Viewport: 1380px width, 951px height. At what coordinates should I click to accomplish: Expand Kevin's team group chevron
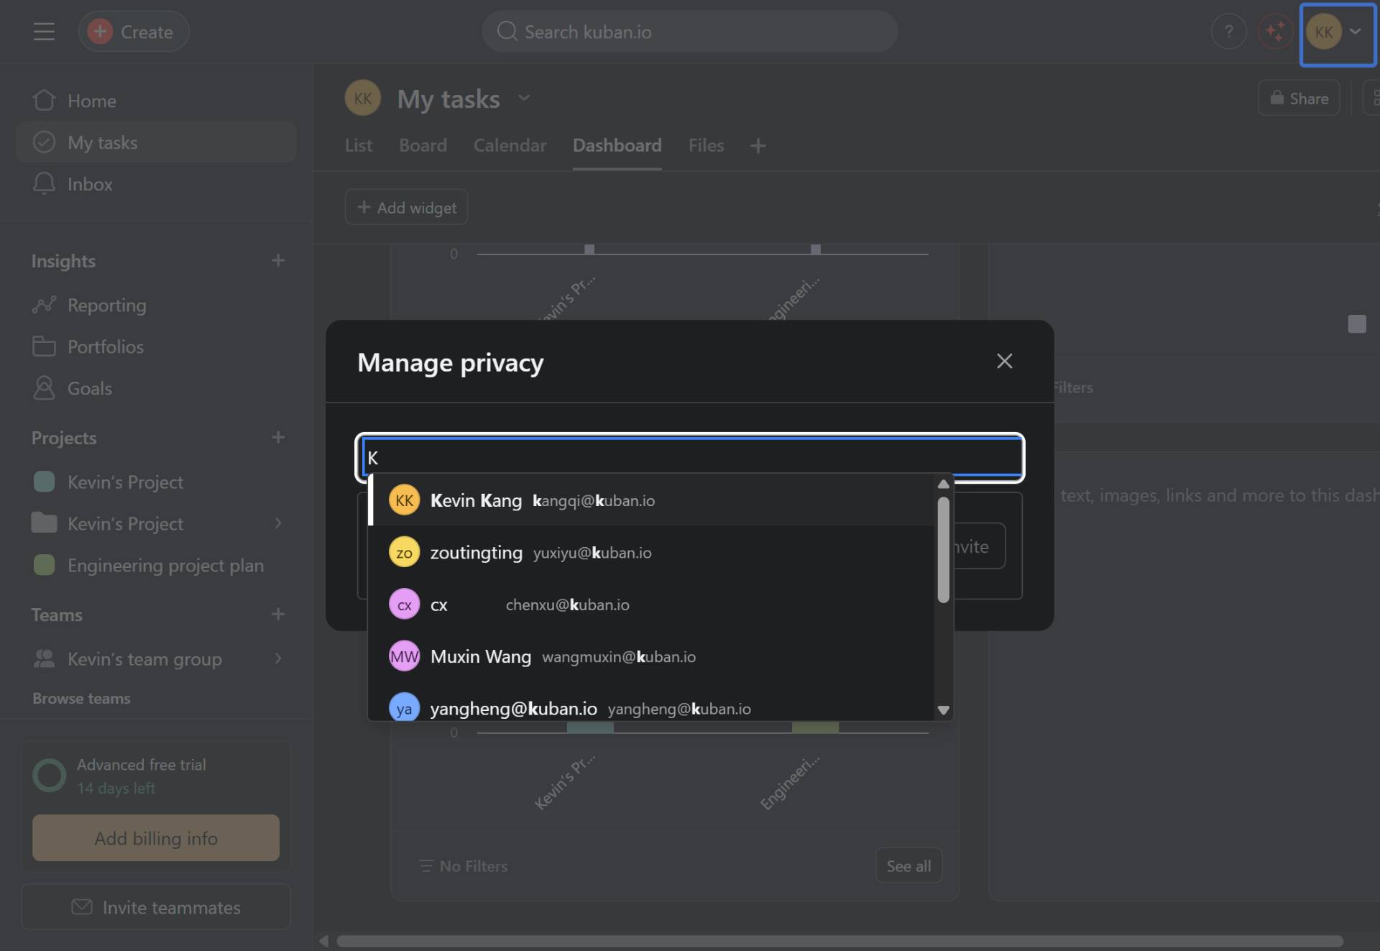pos(278,658)
